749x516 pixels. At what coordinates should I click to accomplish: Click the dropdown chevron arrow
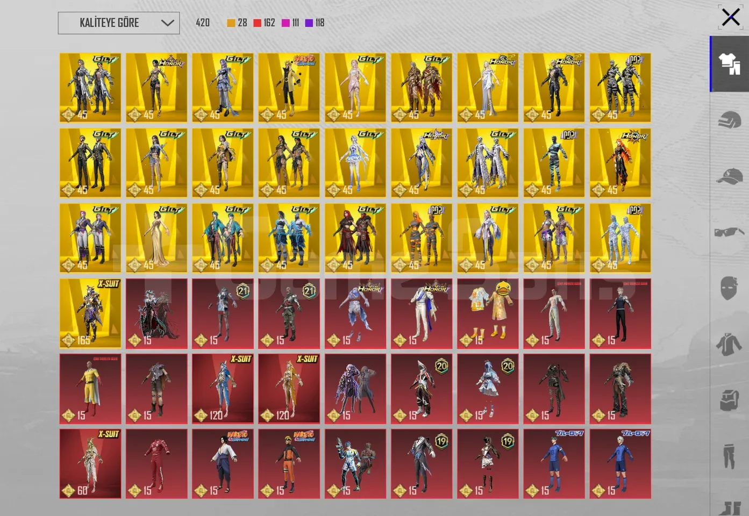[167, 23]
